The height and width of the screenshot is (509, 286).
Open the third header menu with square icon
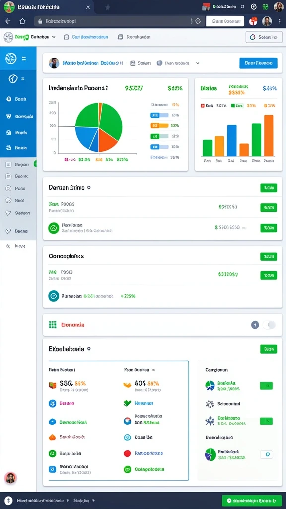pyautogui.click(x=134, y=37)
